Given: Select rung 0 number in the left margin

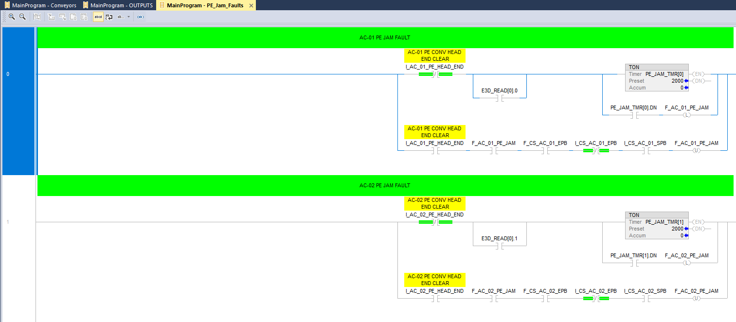Looking at the screenshot, I should pyautogui.click(x=8, y=74).
